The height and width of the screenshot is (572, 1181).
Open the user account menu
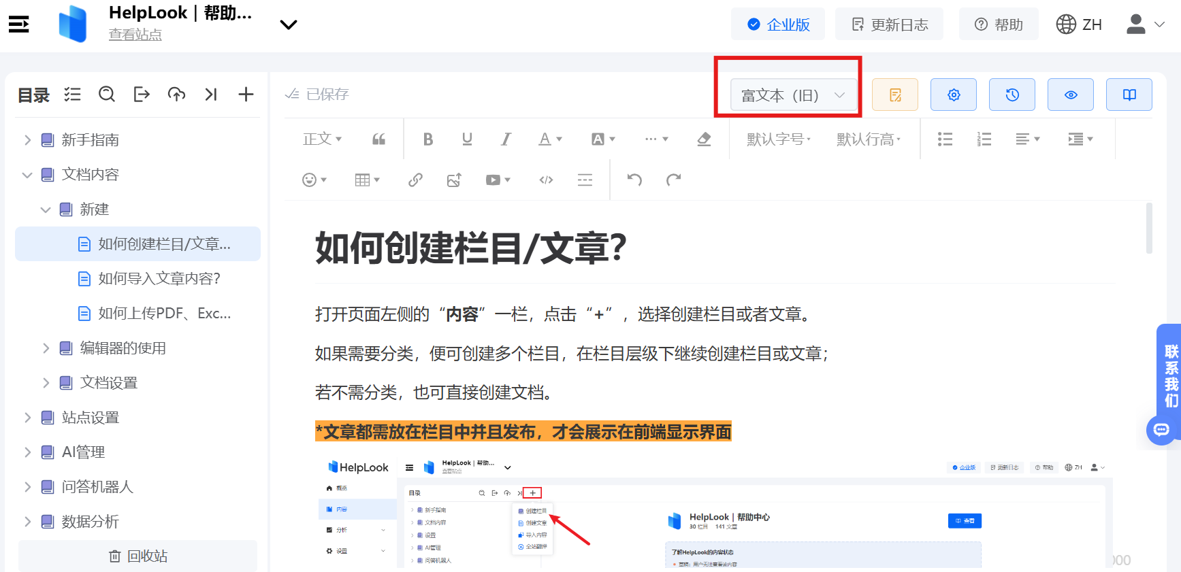pyautogui.click(x=1145, y=24)
